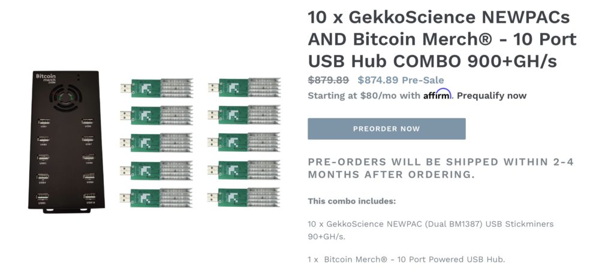Click the bottom-left NEWPAC stick miner image

pos(156,198)
